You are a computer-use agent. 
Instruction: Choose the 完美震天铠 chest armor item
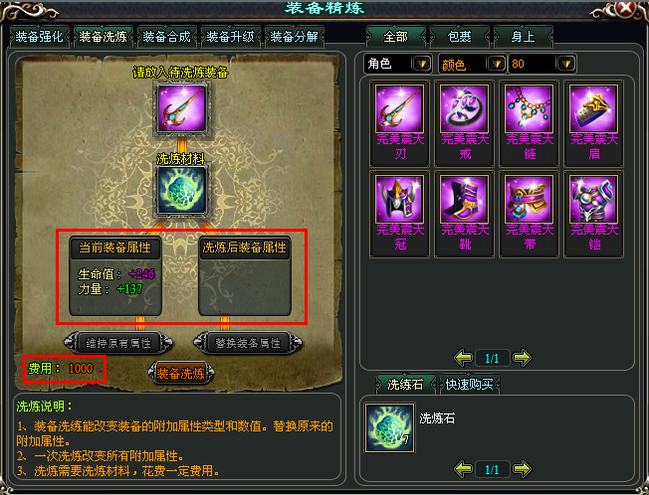tap(593, 214)
